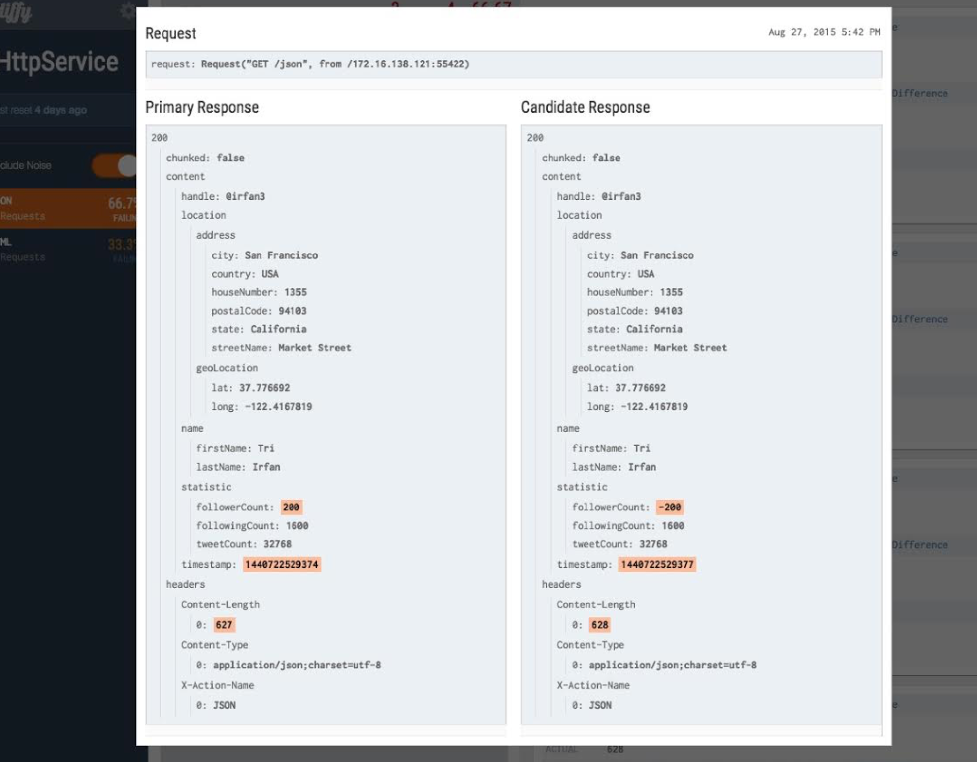This screenshot has width=977, height=762.
Task: Click primary tweetCount 32768
Action: (x=277, y=544)
